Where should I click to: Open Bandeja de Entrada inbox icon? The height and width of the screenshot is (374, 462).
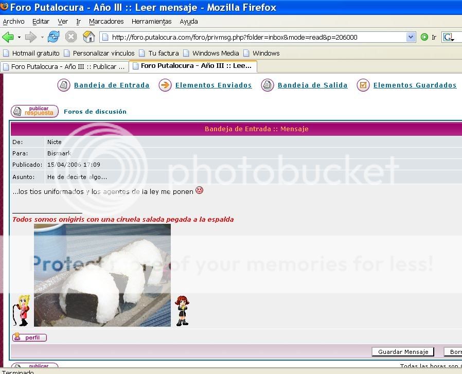click(x=64, y=85)
